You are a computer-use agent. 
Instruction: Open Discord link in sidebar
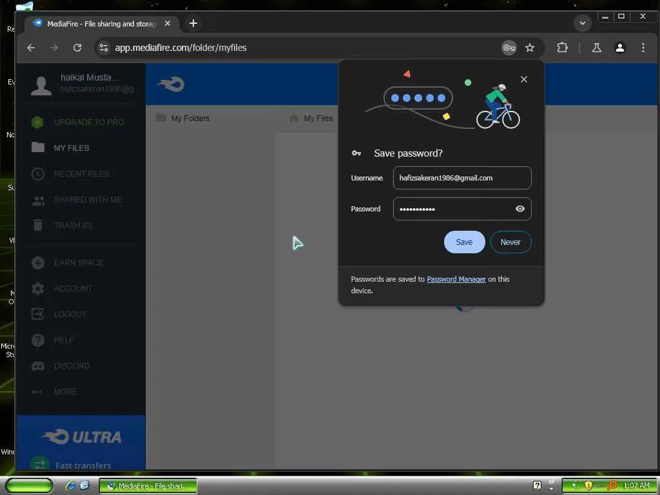coord(61,366)
